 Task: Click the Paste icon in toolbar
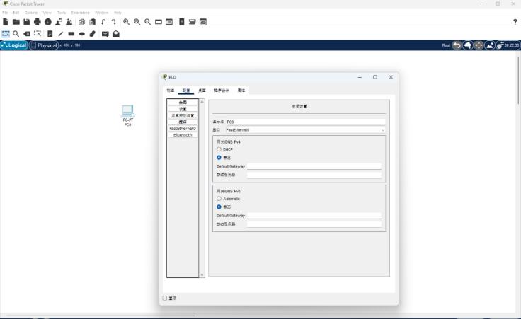[x=92, y=22]
